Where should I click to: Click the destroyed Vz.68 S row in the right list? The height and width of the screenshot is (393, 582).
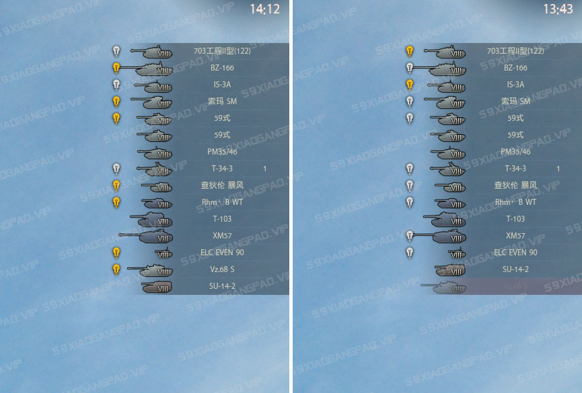click(501, 286)
